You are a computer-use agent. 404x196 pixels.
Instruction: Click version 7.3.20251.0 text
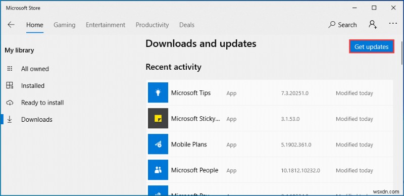click(295, 93)
